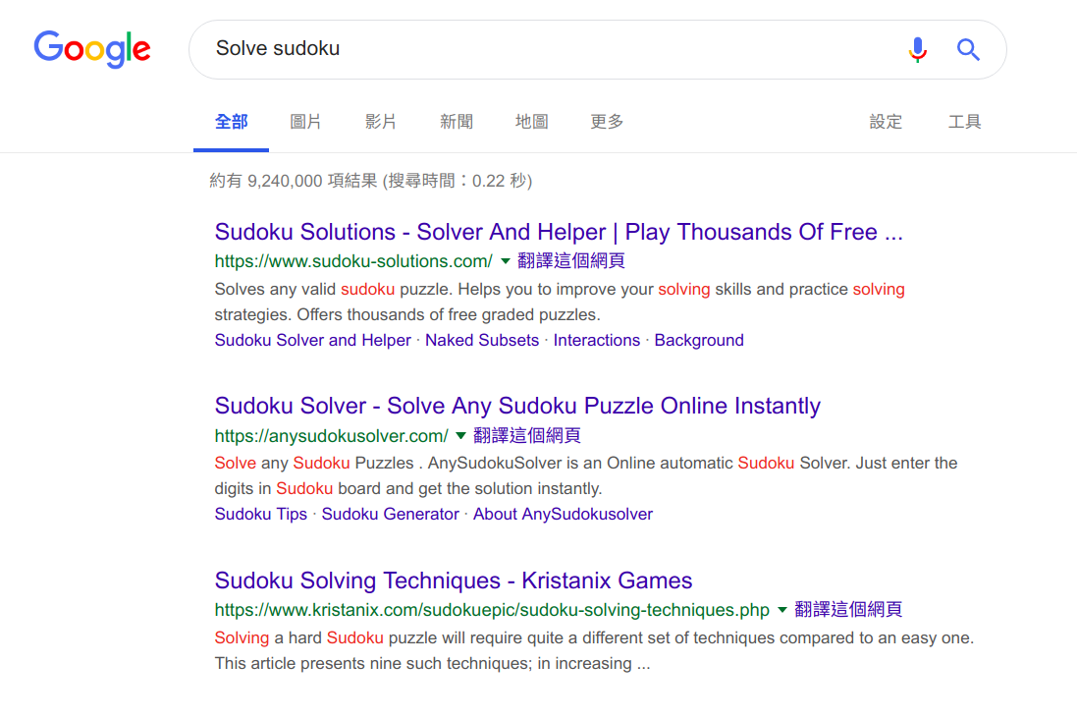The width and height of the screenshot is (1077, 718).
Task: Open Background sitelink
Action: pyautogui.click(x=699, y=340)
